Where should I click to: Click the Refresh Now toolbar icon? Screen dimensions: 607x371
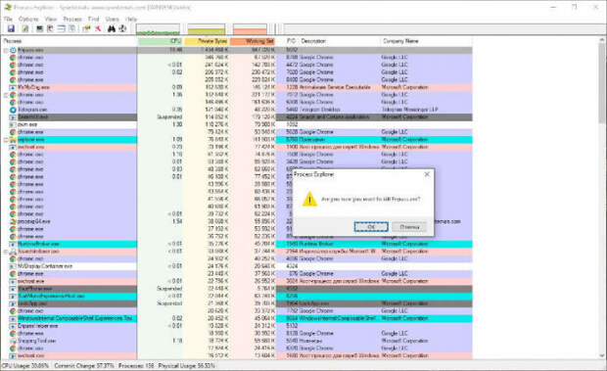[25, 28]
